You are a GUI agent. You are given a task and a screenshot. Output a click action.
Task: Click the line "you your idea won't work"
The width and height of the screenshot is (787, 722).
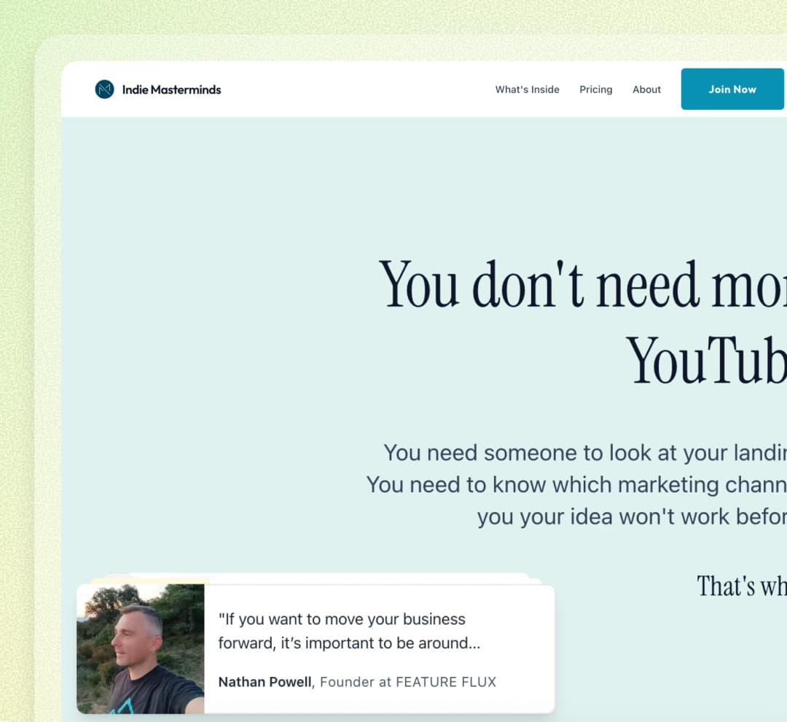pyautogui.click(x=631, y=517)
